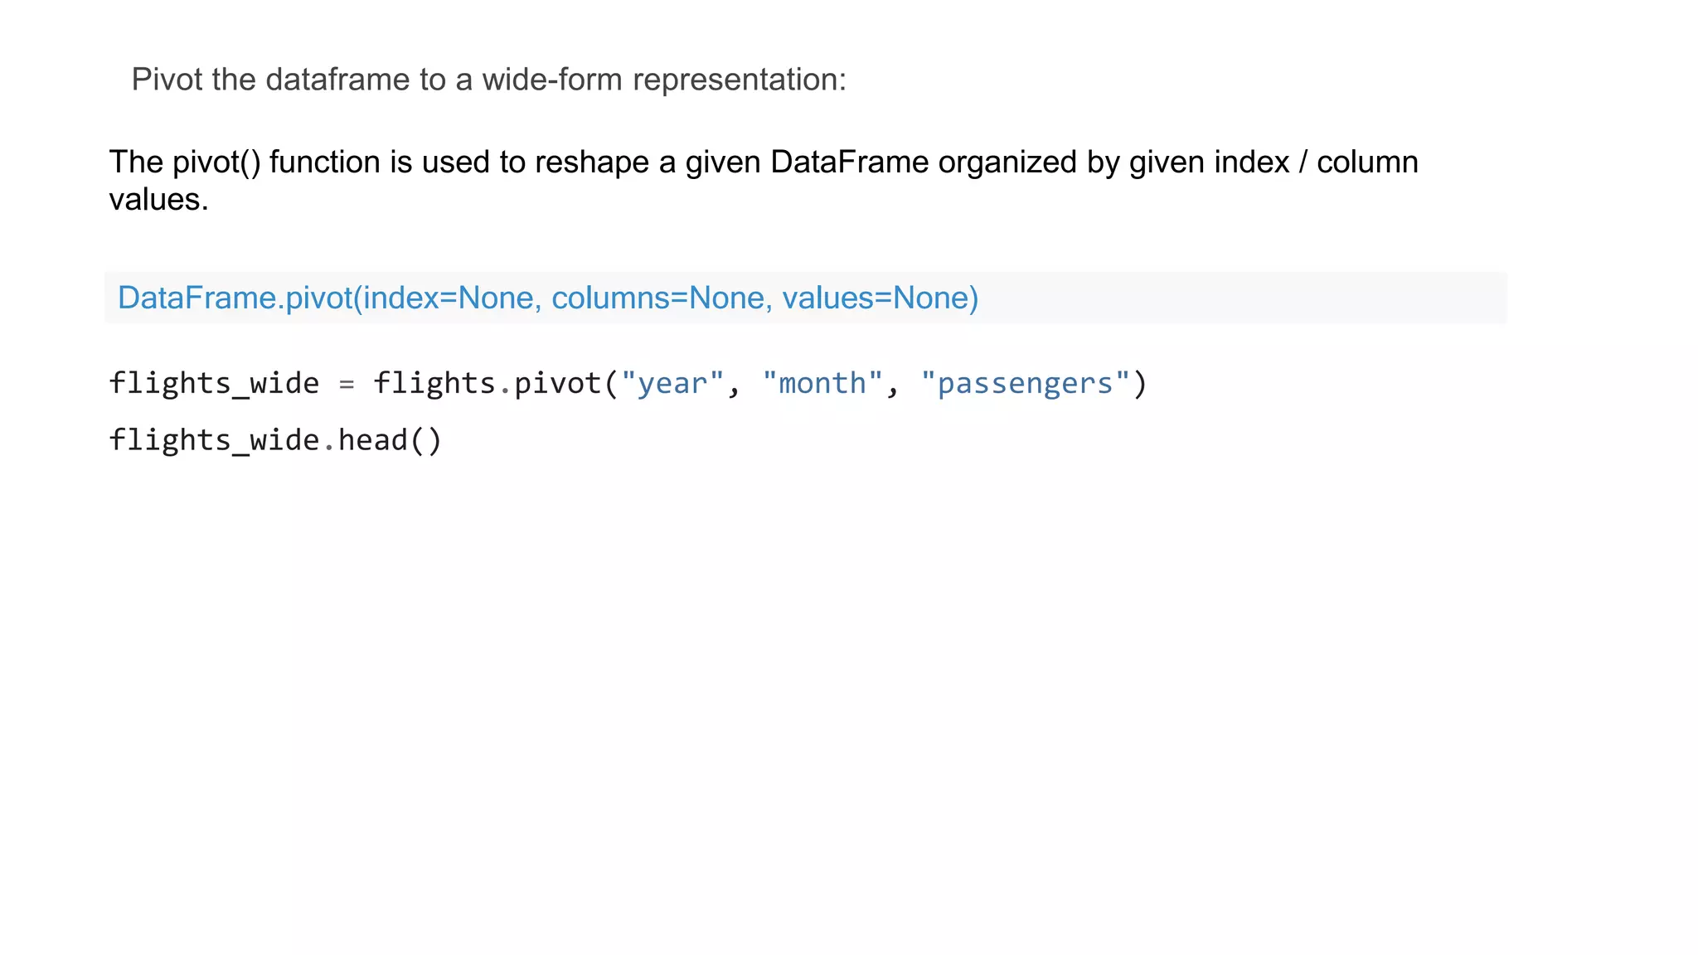Click the word 'organized' in description
Viewport: 1698px width, 955px height.
pos(1007,162)
